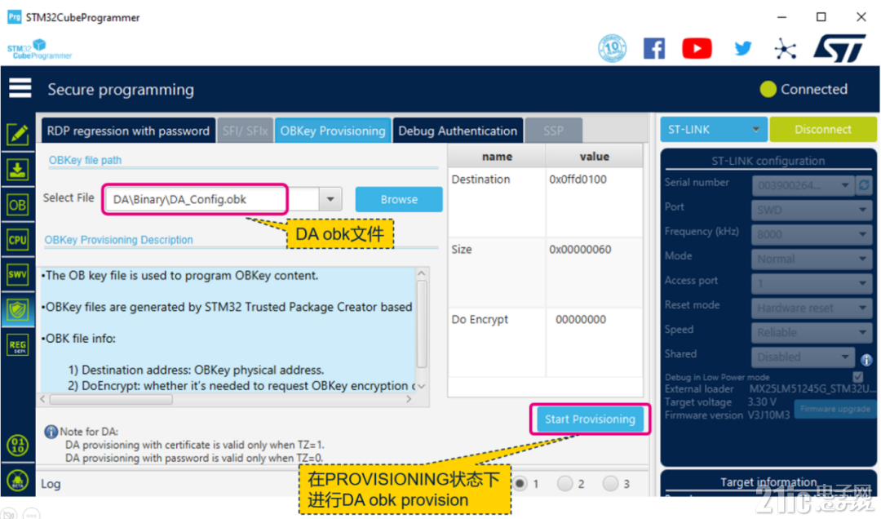Open the Debug Authentication tab
The image size is (881, 519).
pos(458,131)
